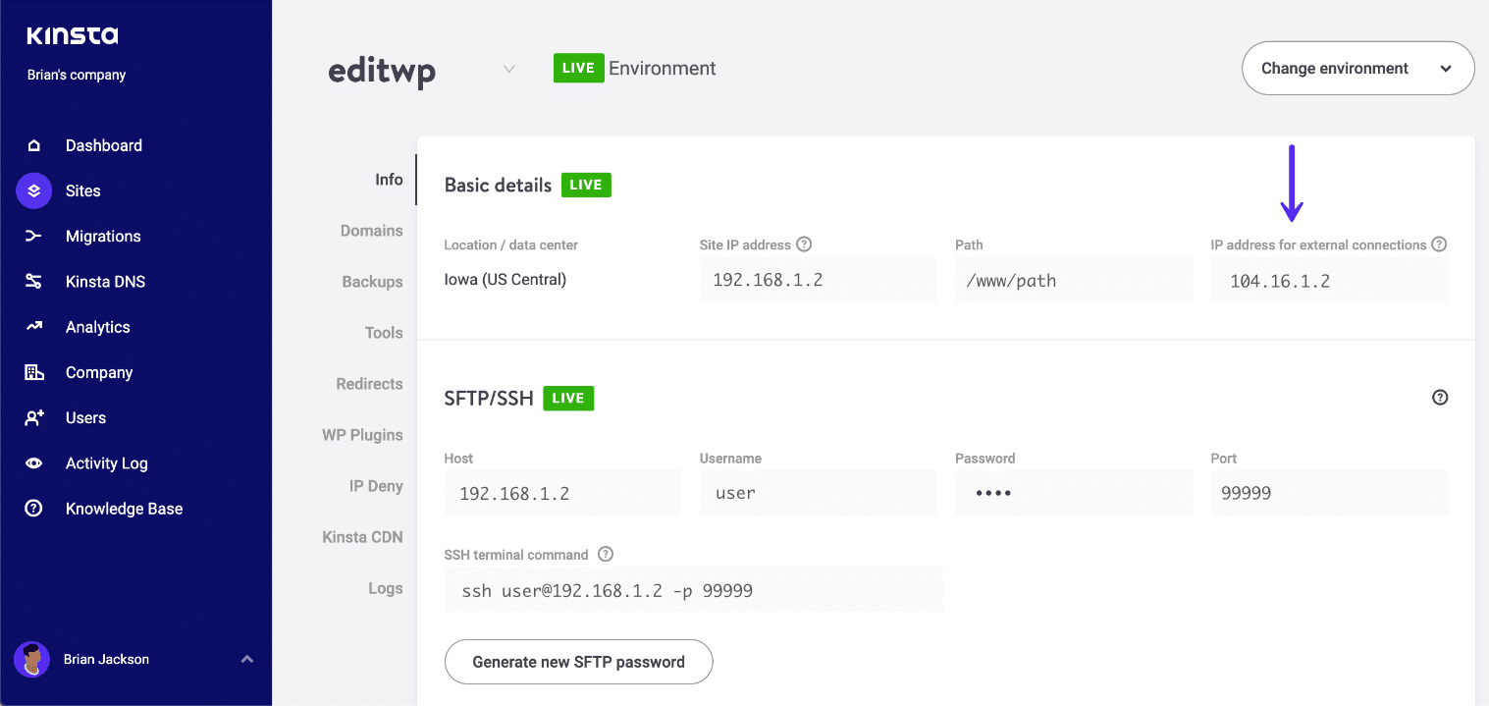Image resolution: width=1489 pixels, height=706 pixels.
Task: Click the LIVE badge beside SFTP/SSH
Action: pos(568,398)
